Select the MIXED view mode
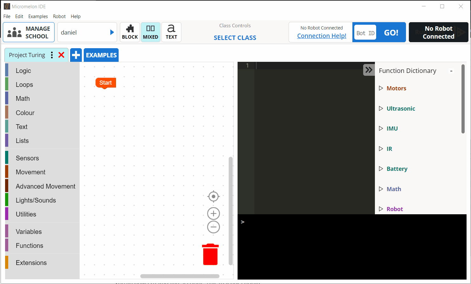 150,32
